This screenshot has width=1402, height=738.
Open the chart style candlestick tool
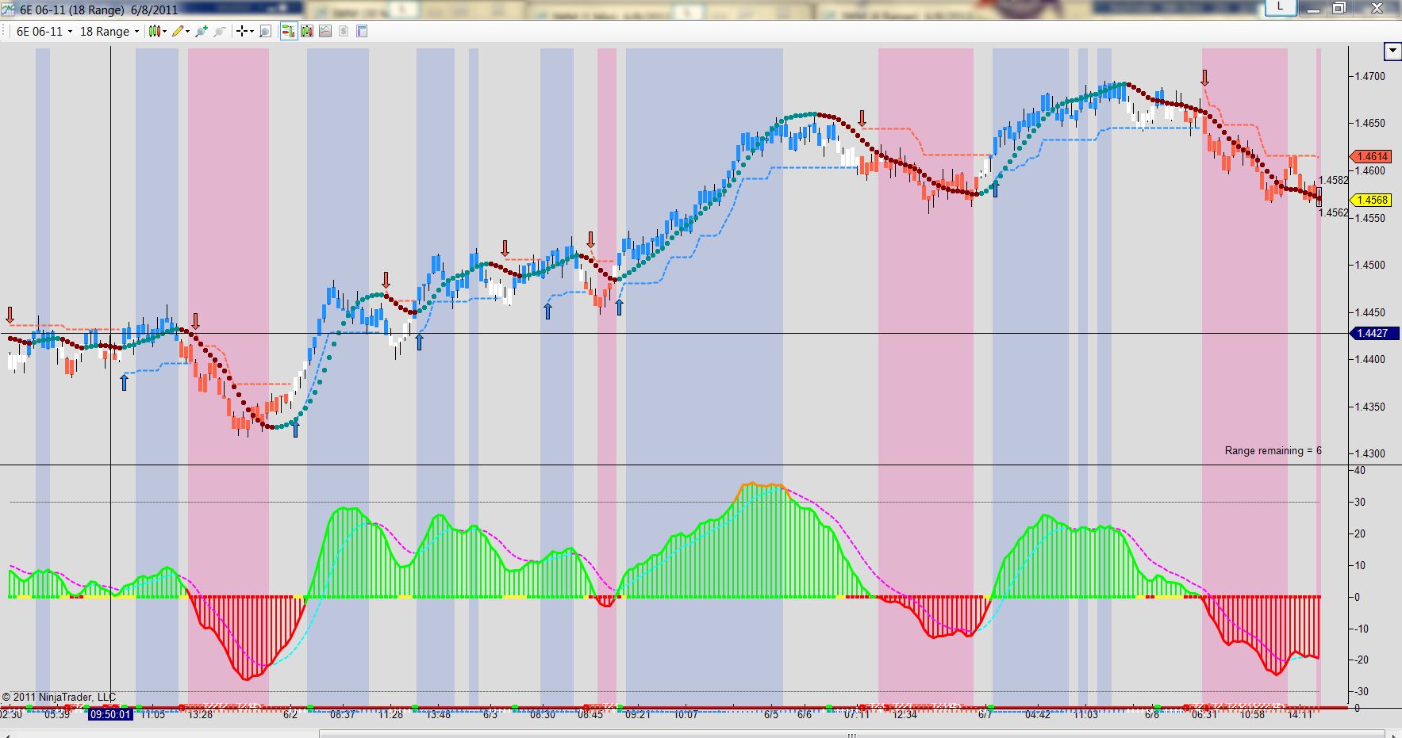pyautogui.click(x=154, y=32)
